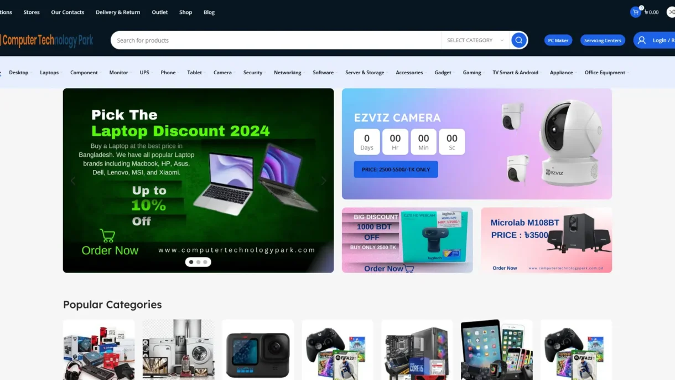This screenshot has height=380, width=675.
Task: Open the shopping cart icon
Action: (635, 12)
